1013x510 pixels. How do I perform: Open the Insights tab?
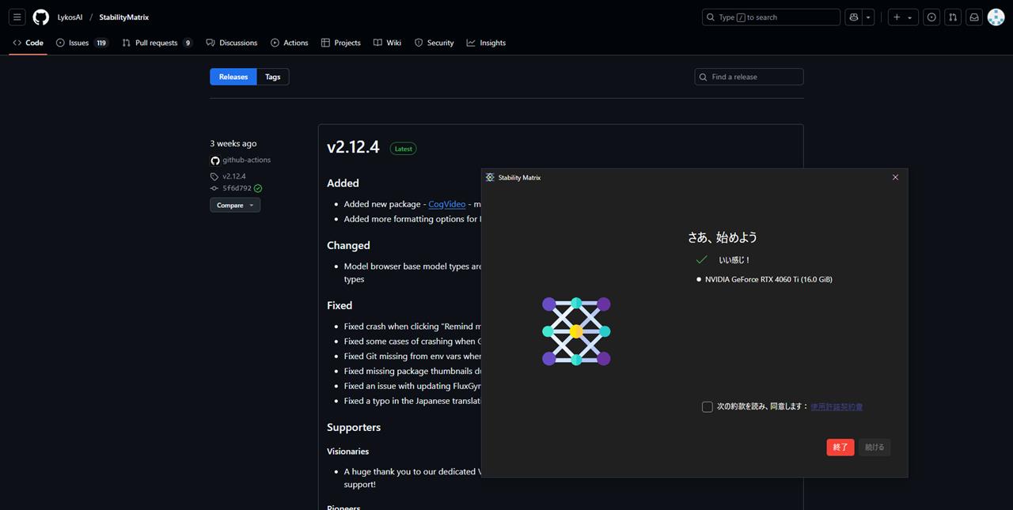pyautogui.click(x=486, y=43)
